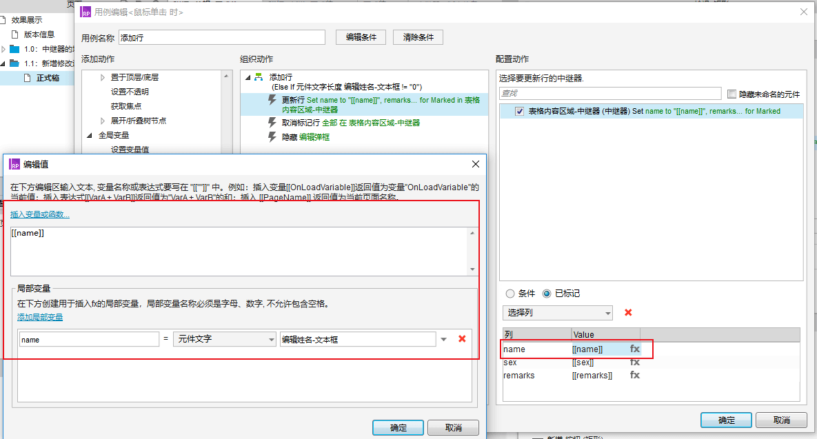The image size is (817, 439).
Task: Toggle 隐藏未命名的元件 checkbox
Action: tap(732, 94)
